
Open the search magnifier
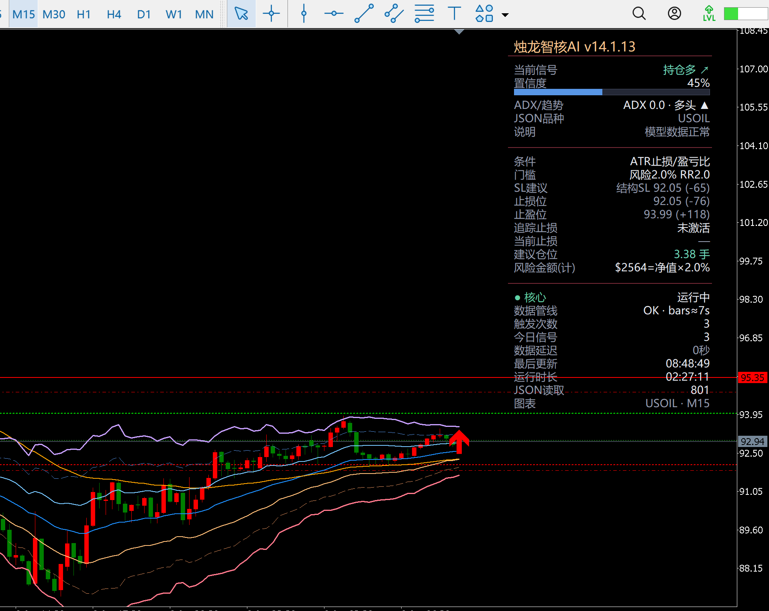point(639,14)
